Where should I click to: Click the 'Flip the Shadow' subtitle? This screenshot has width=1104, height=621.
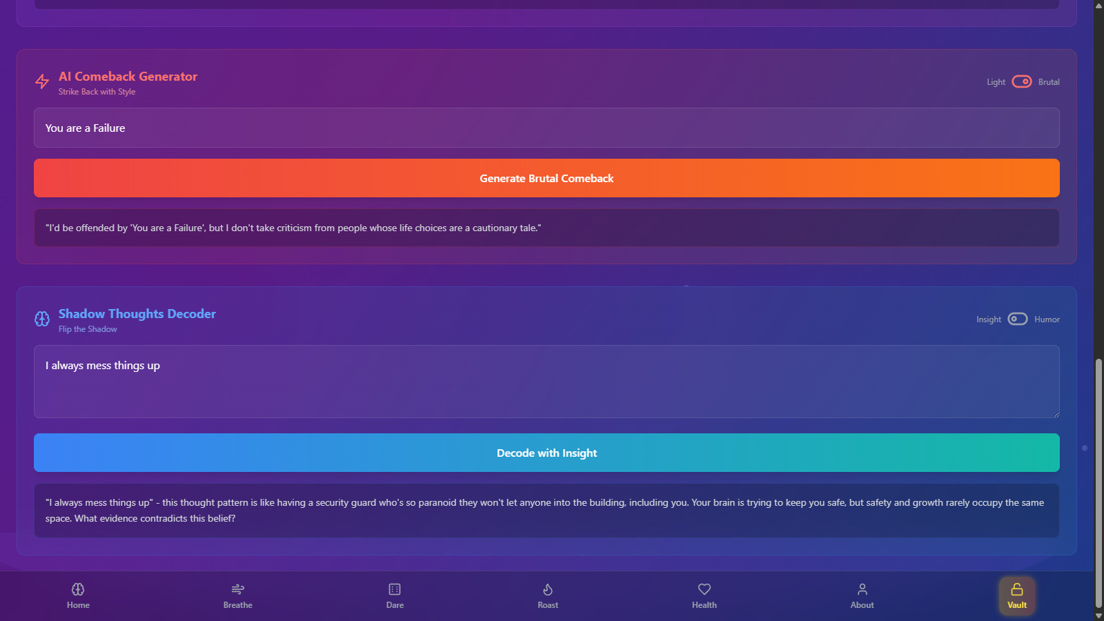pyautogui.click(x=88, y=329)
